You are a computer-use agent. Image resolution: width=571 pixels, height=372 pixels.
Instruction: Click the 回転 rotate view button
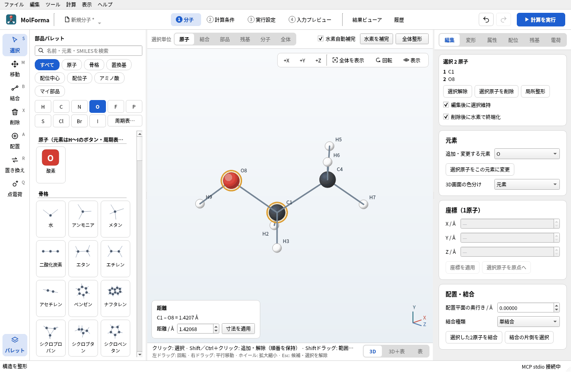(384, 60)
